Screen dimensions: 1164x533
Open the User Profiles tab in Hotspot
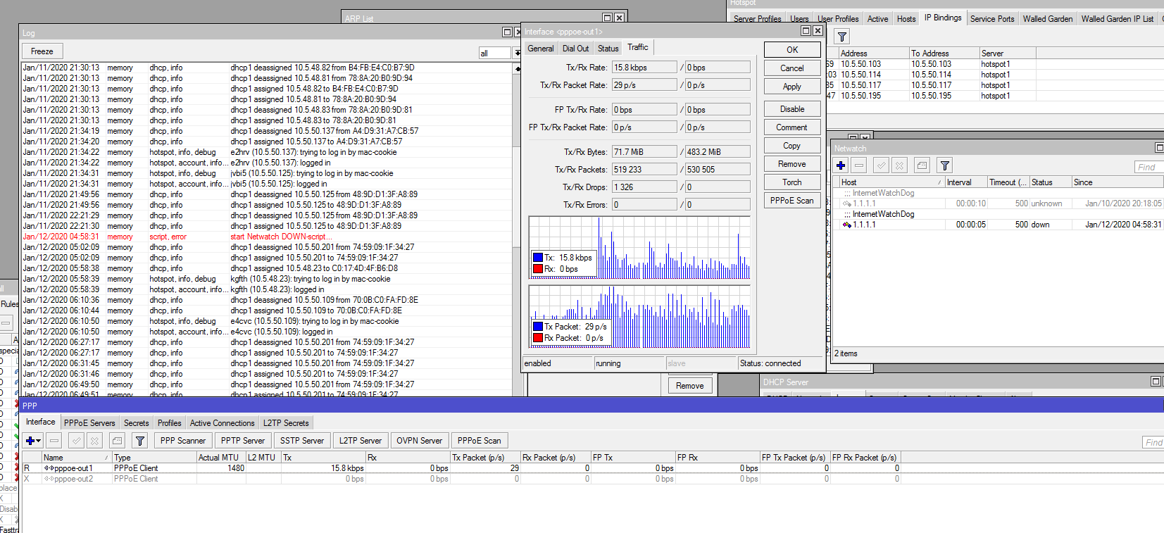tap(838, 19)
